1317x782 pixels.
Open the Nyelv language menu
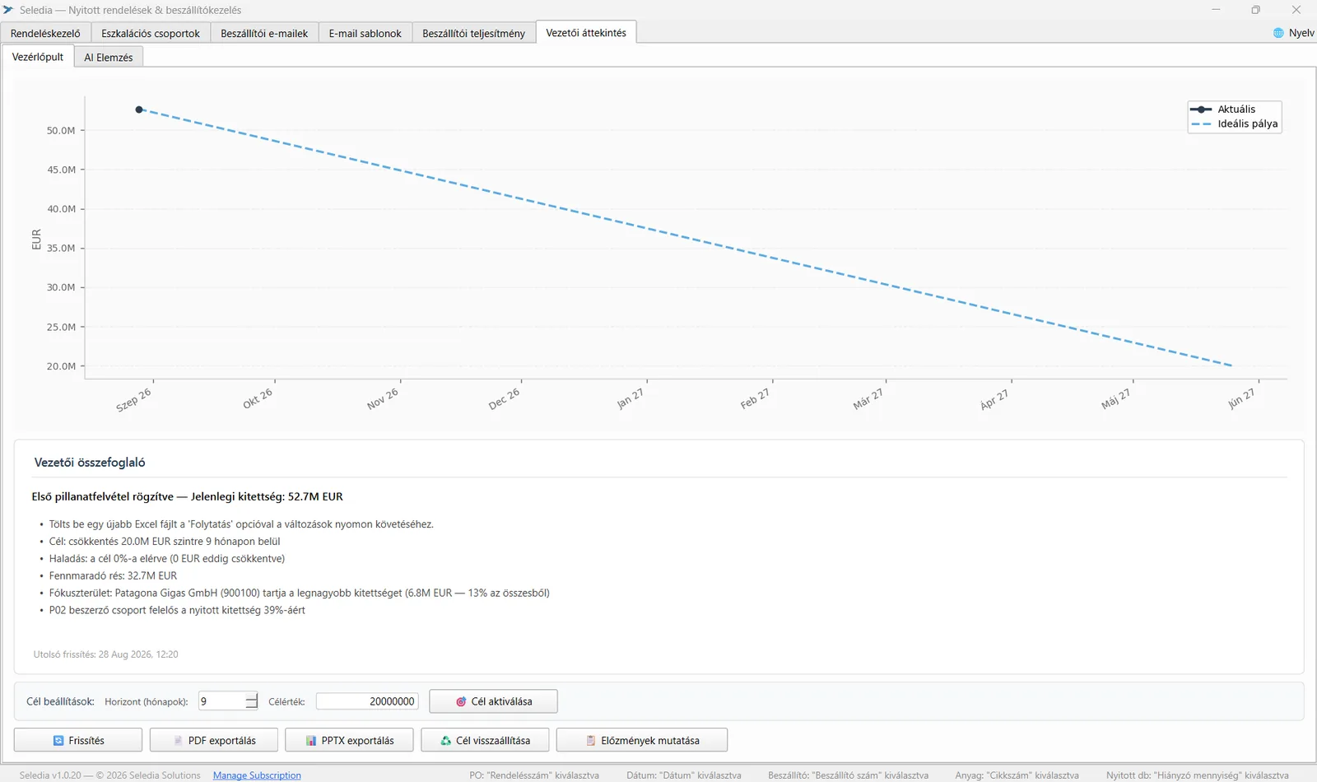1293,33
